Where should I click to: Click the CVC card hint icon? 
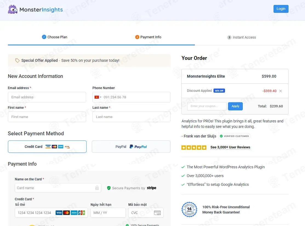pos(157,213)
